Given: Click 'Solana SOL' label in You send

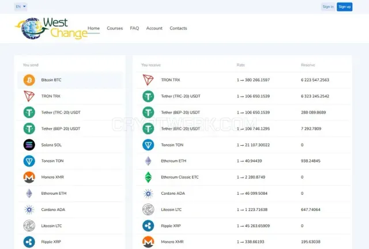Looking at the screenshot, I should click(x=51, y=145).
